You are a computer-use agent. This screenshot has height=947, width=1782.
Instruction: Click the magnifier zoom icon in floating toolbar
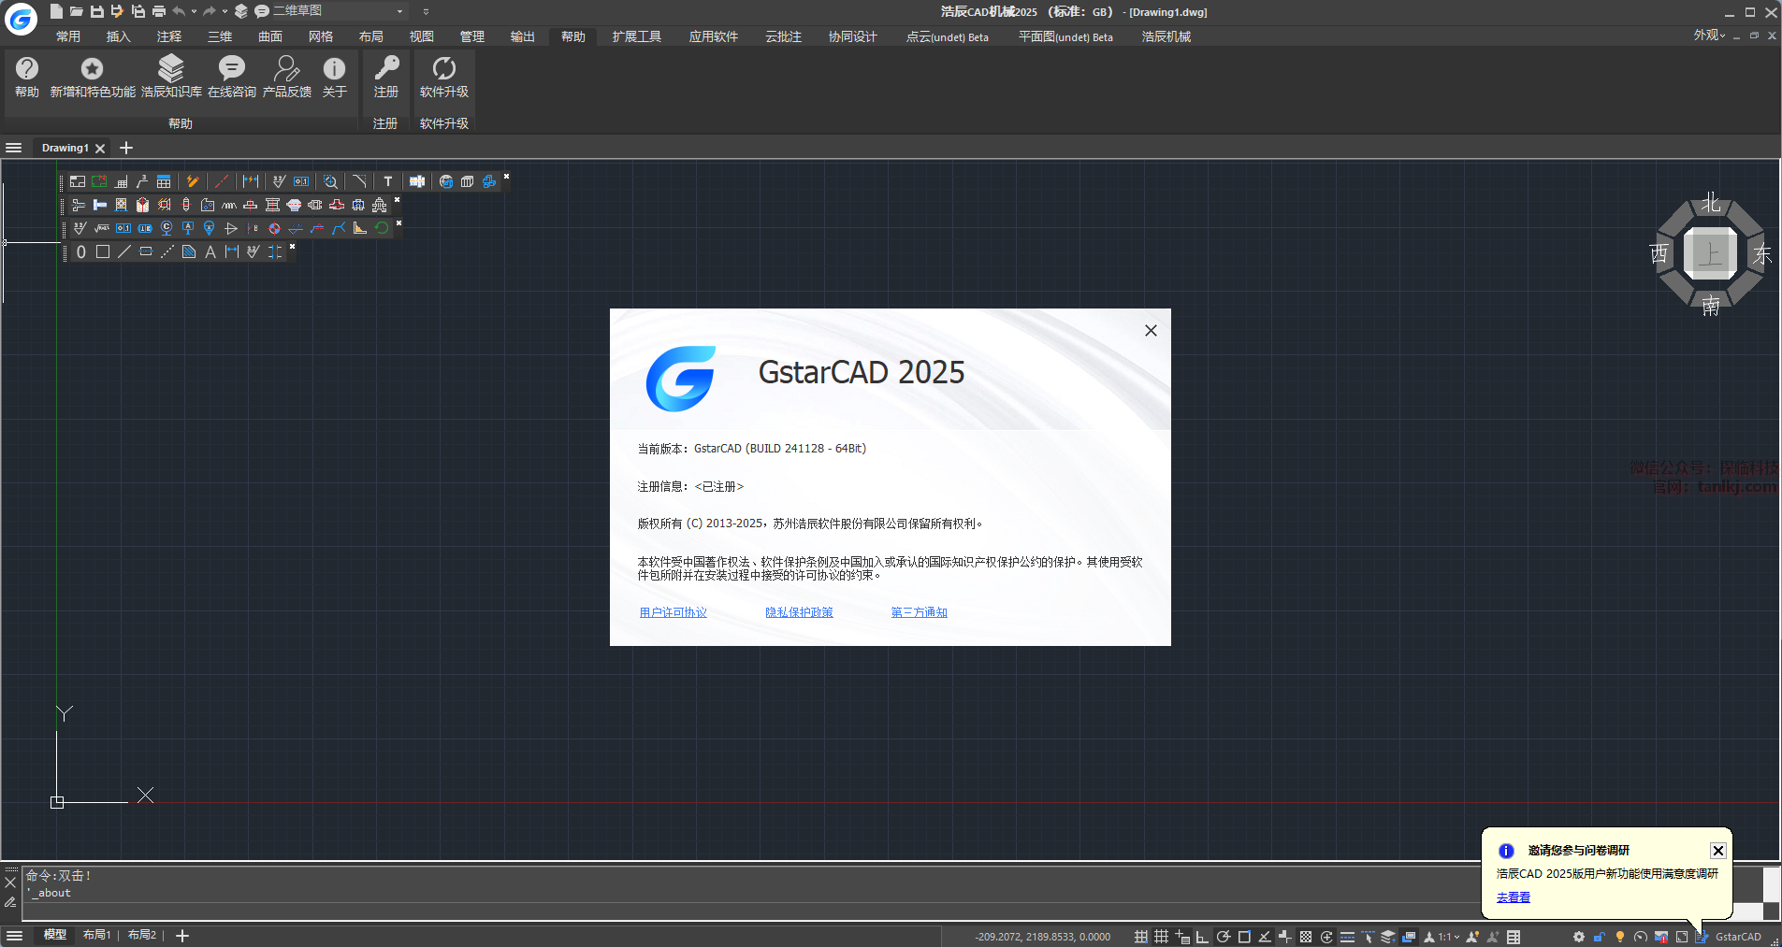(x=330, y=181)
